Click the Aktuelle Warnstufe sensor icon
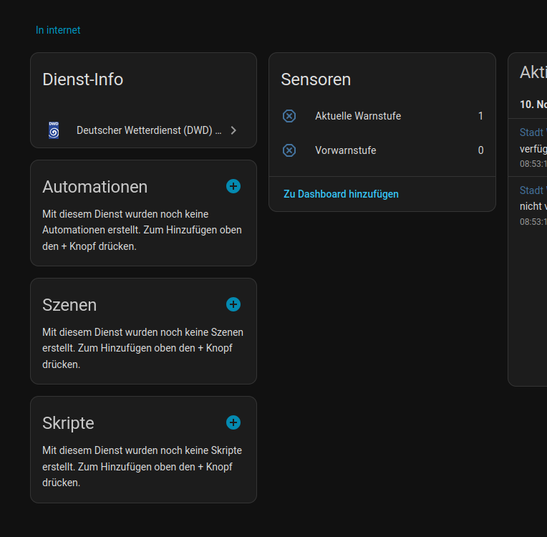 click(x=289, y=116)
